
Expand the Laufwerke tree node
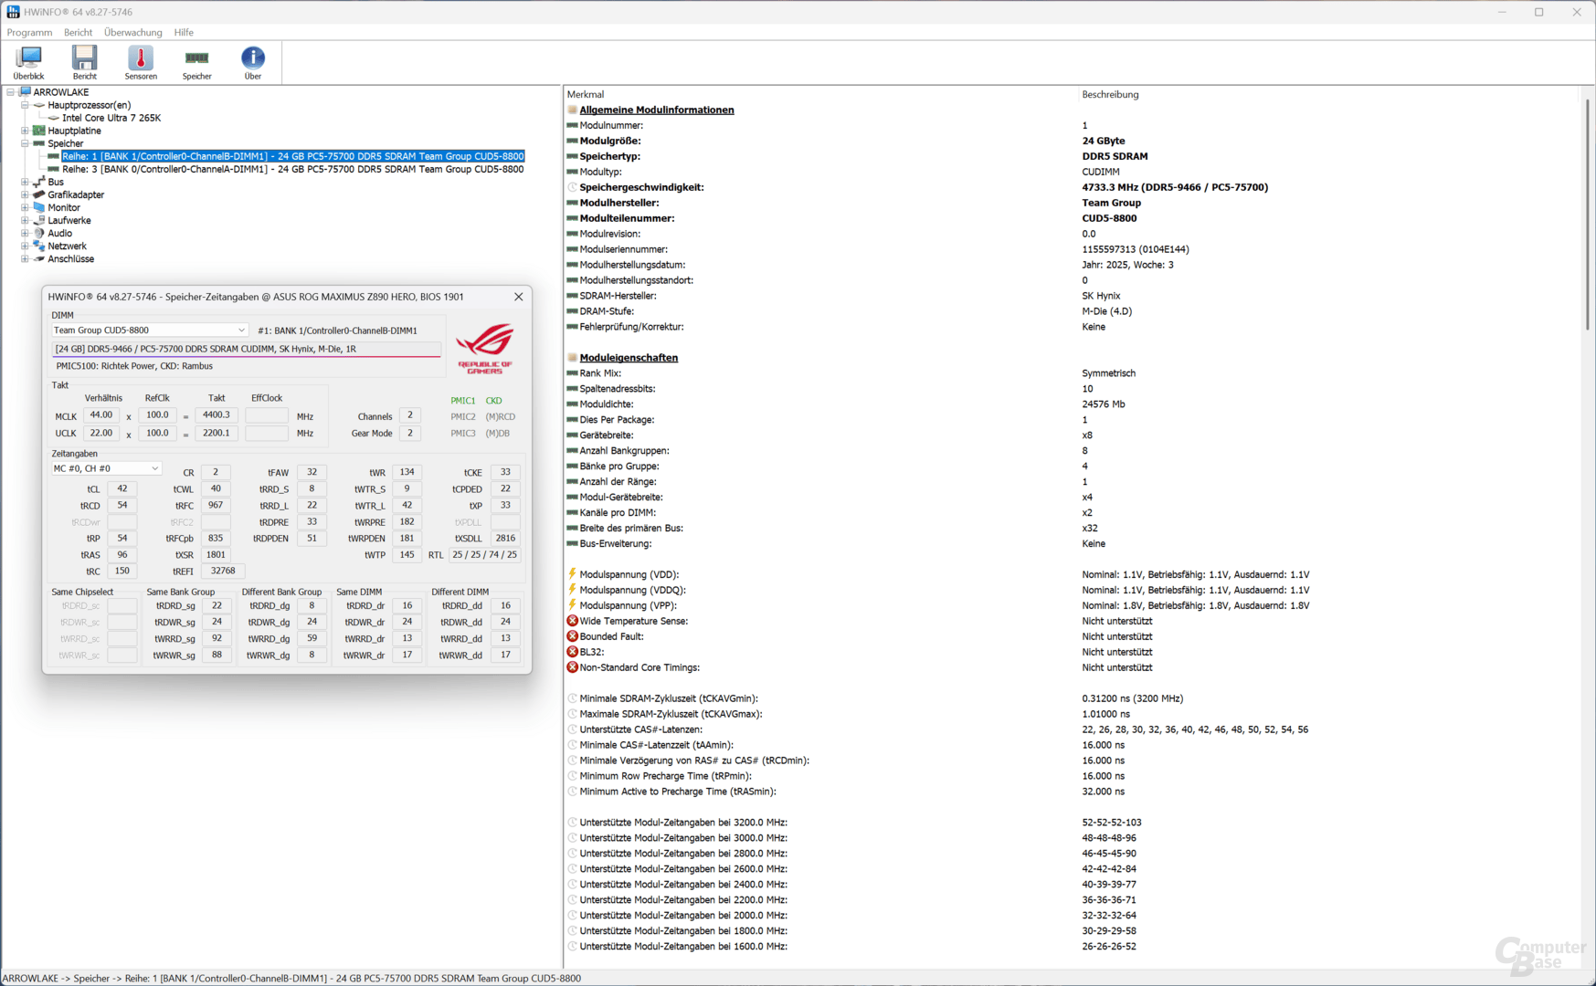[x=25, y=220]
